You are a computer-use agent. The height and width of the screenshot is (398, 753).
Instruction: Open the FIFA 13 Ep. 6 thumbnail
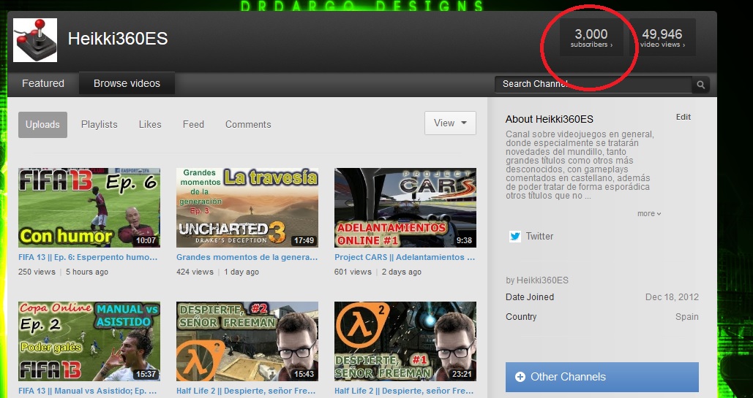89,207
